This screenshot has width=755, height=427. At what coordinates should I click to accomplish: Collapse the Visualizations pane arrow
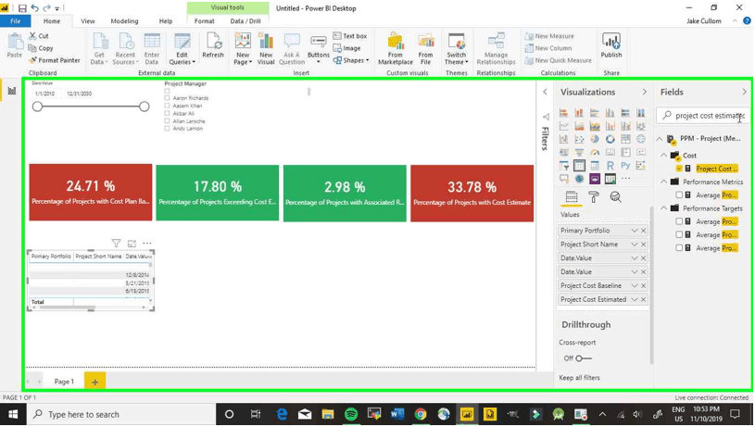644,92
